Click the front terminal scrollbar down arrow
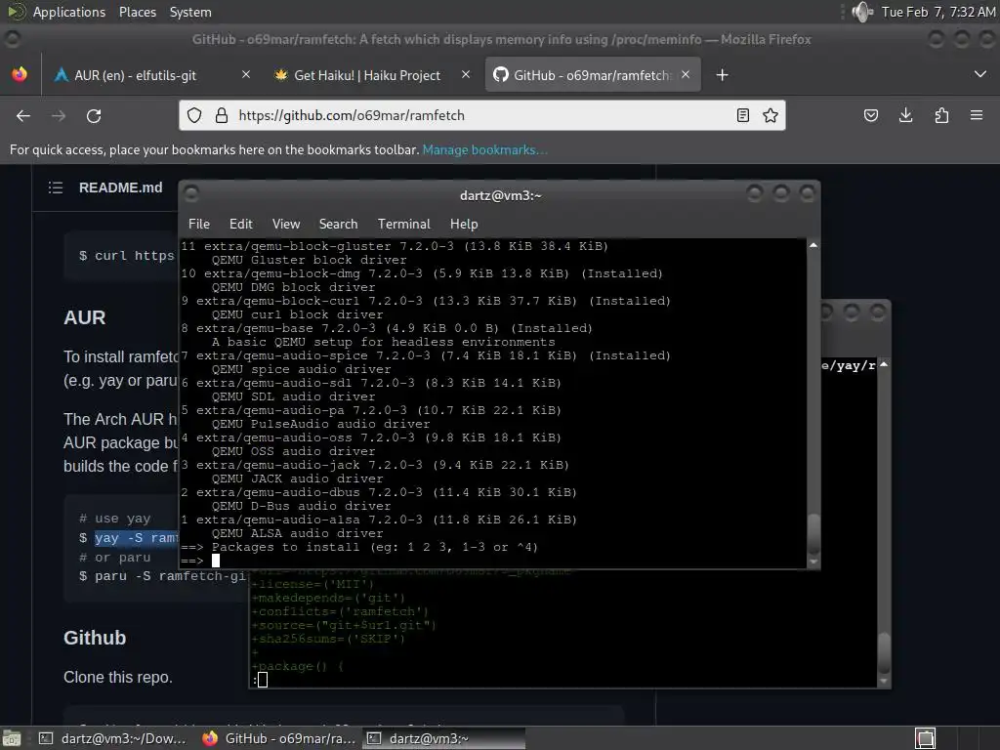The image size is (1000, 750). pos(813,562)
